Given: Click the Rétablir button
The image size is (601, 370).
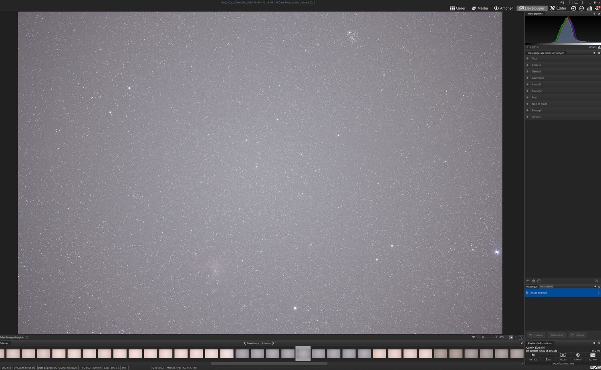Looking at the screenshot, I should [x=577, y=335].
